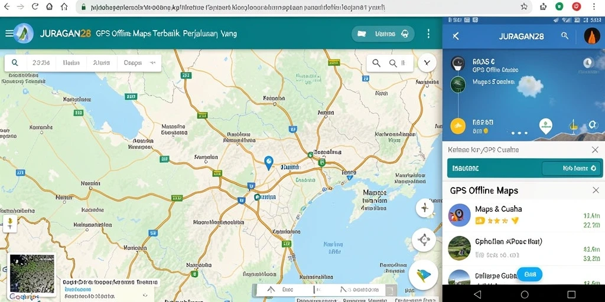Open the profile avatar in mobile panel

coord(592,36)
